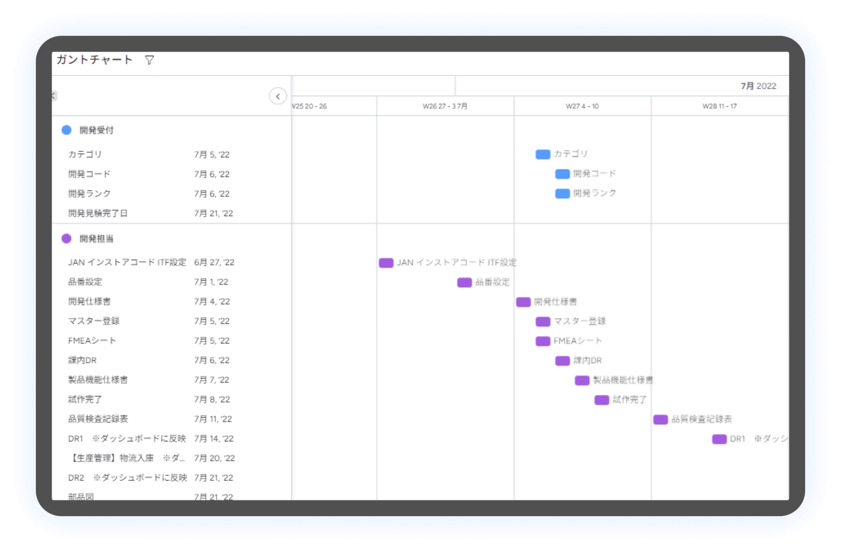
Task: Click the ガントチャート widget title
Action: [x=94, y=60]
